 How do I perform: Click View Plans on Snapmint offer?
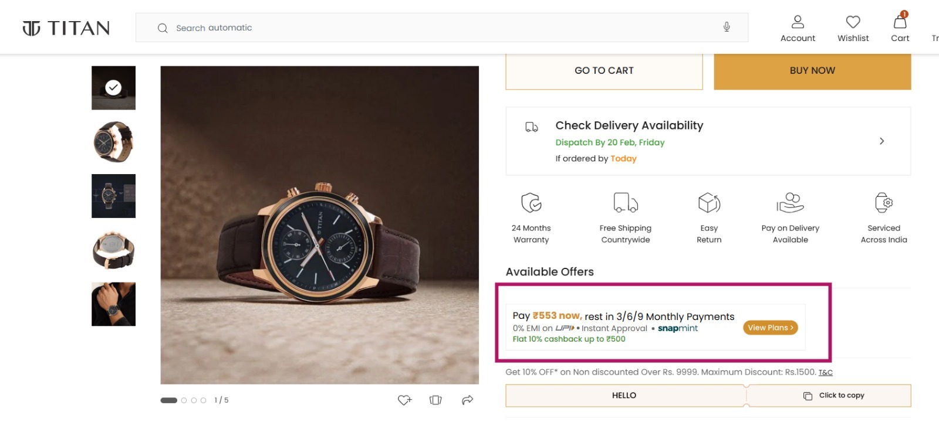click(770, 328)
